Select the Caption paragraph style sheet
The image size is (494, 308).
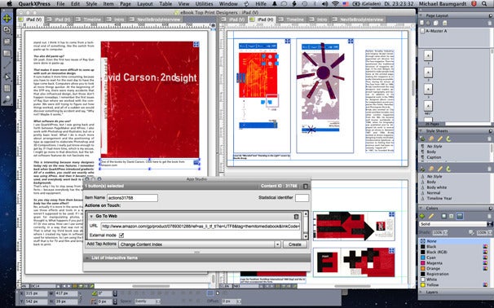click(x=434, y=157)
